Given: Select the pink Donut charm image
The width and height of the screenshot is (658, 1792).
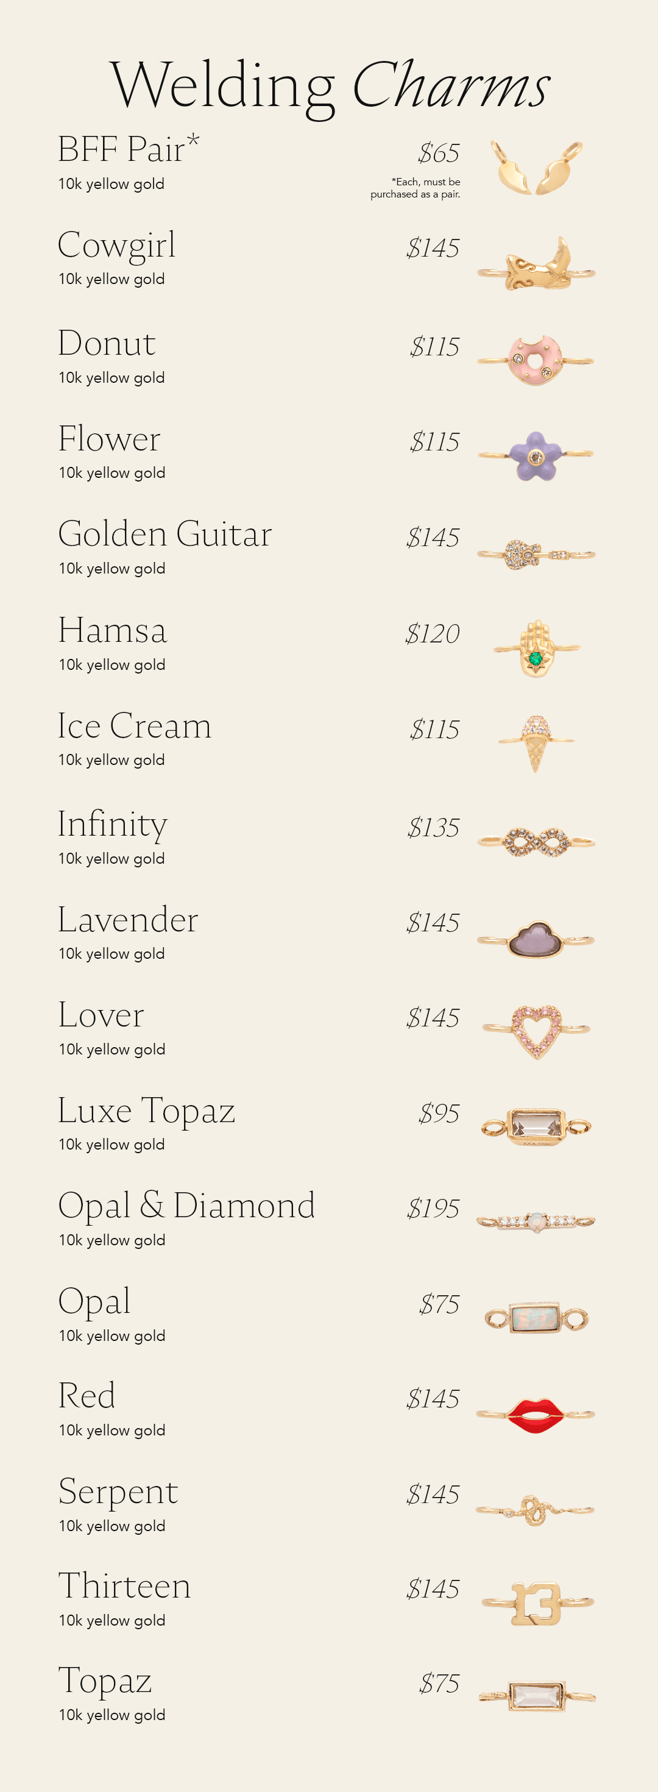Looking at the screenshot, I should [x=535, y=360].
